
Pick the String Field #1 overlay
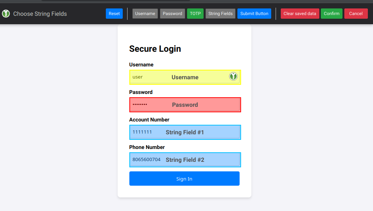click(x=185, y=132)
